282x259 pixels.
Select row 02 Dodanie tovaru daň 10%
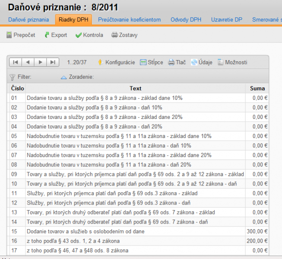[138, 108]
